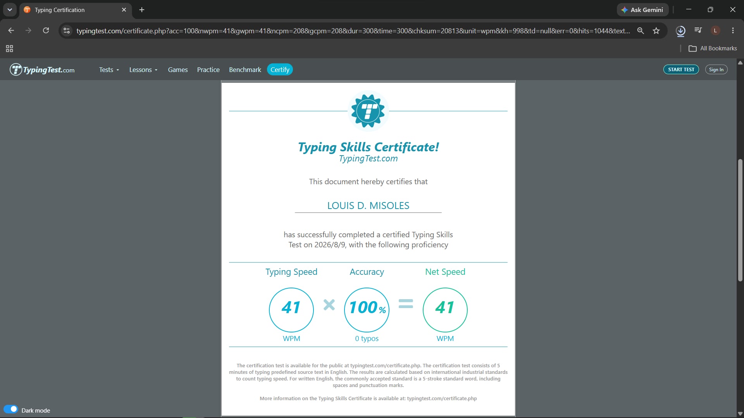
Task: Restore down the Chrome window
Action: point(710,10)
